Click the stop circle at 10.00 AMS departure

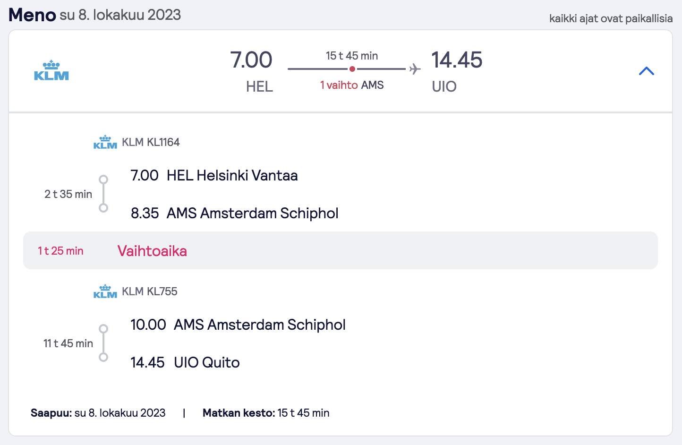[x=103, y=329]
